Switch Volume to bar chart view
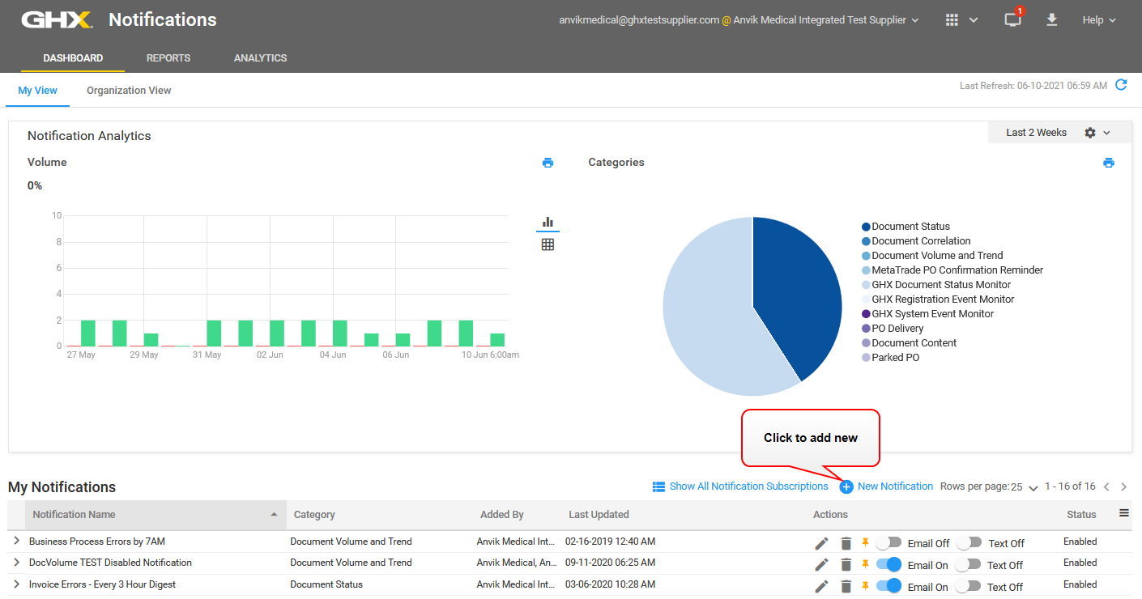1142x599 pixels. click(x=548, y=222)
